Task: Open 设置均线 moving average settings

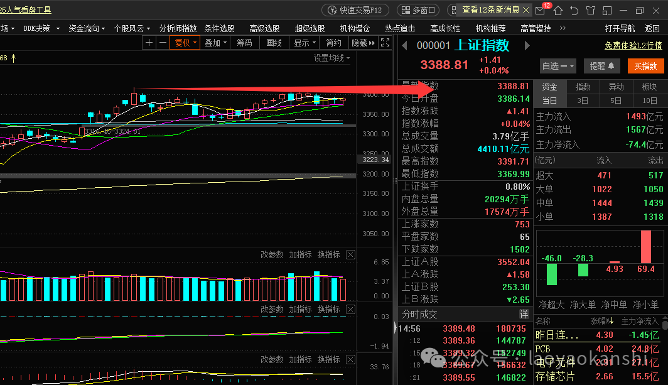Action: pyautogui.click(x=332, y=58)
